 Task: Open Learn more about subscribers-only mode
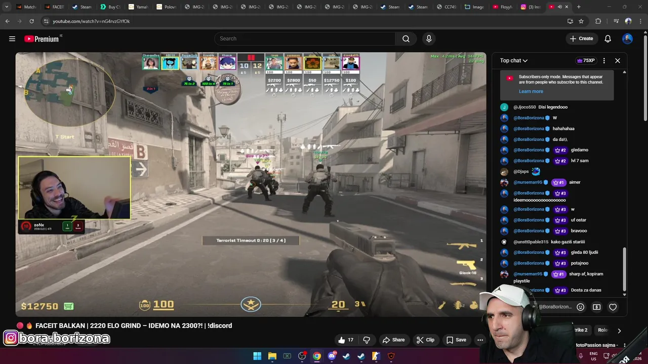click(x=531, y=92)
